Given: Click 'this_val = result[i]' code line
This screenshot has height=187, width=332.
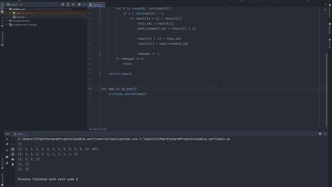Looking at the screenshot, I should click(156, 23).
